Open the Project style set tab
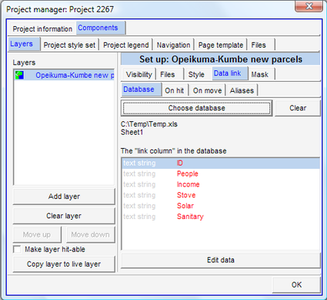 (69, 45)
